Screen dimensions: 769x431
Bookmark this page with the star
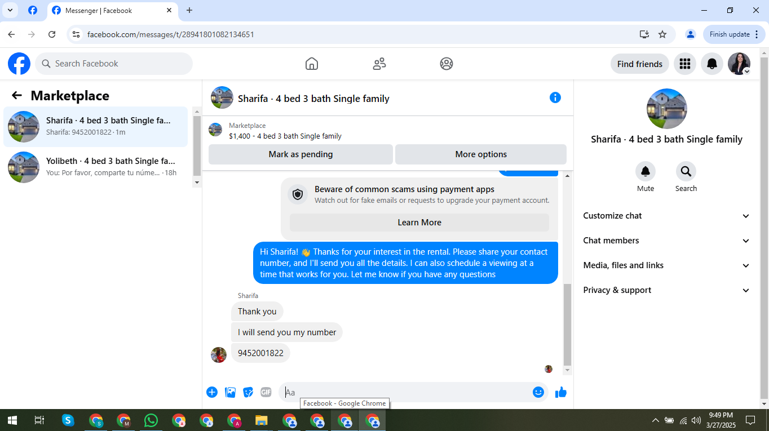click(662, 34)
